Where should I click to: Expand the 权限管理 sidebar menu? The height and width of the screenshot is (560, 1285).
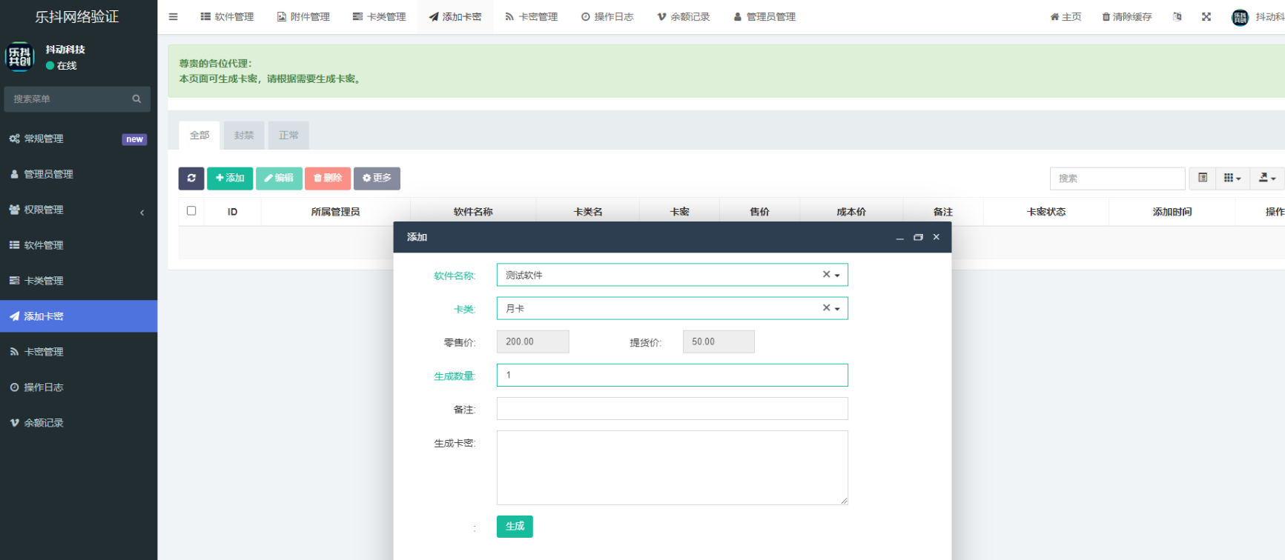pyautogui.click(x=78, y=210)
